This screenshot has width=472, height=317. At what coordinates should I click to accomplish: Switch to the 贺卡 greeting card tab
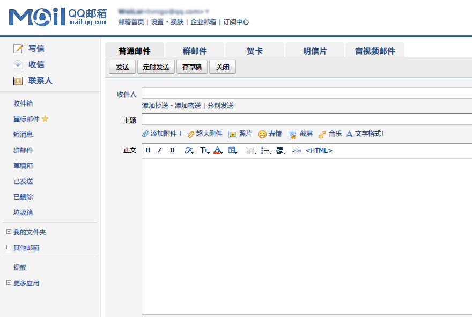pos(255,49)
